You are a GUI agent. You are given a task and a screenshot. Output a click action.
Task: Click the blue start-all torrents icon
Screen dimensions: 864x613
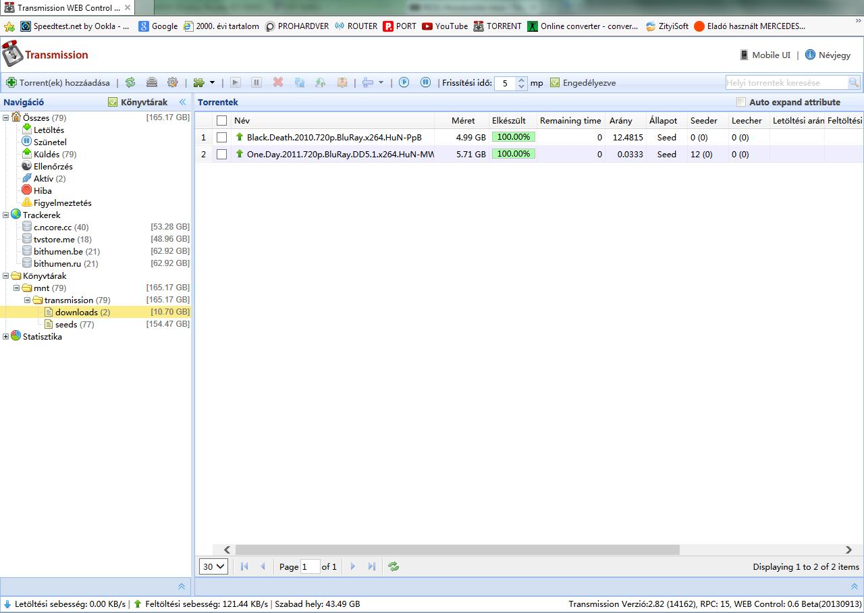[404, 82]
